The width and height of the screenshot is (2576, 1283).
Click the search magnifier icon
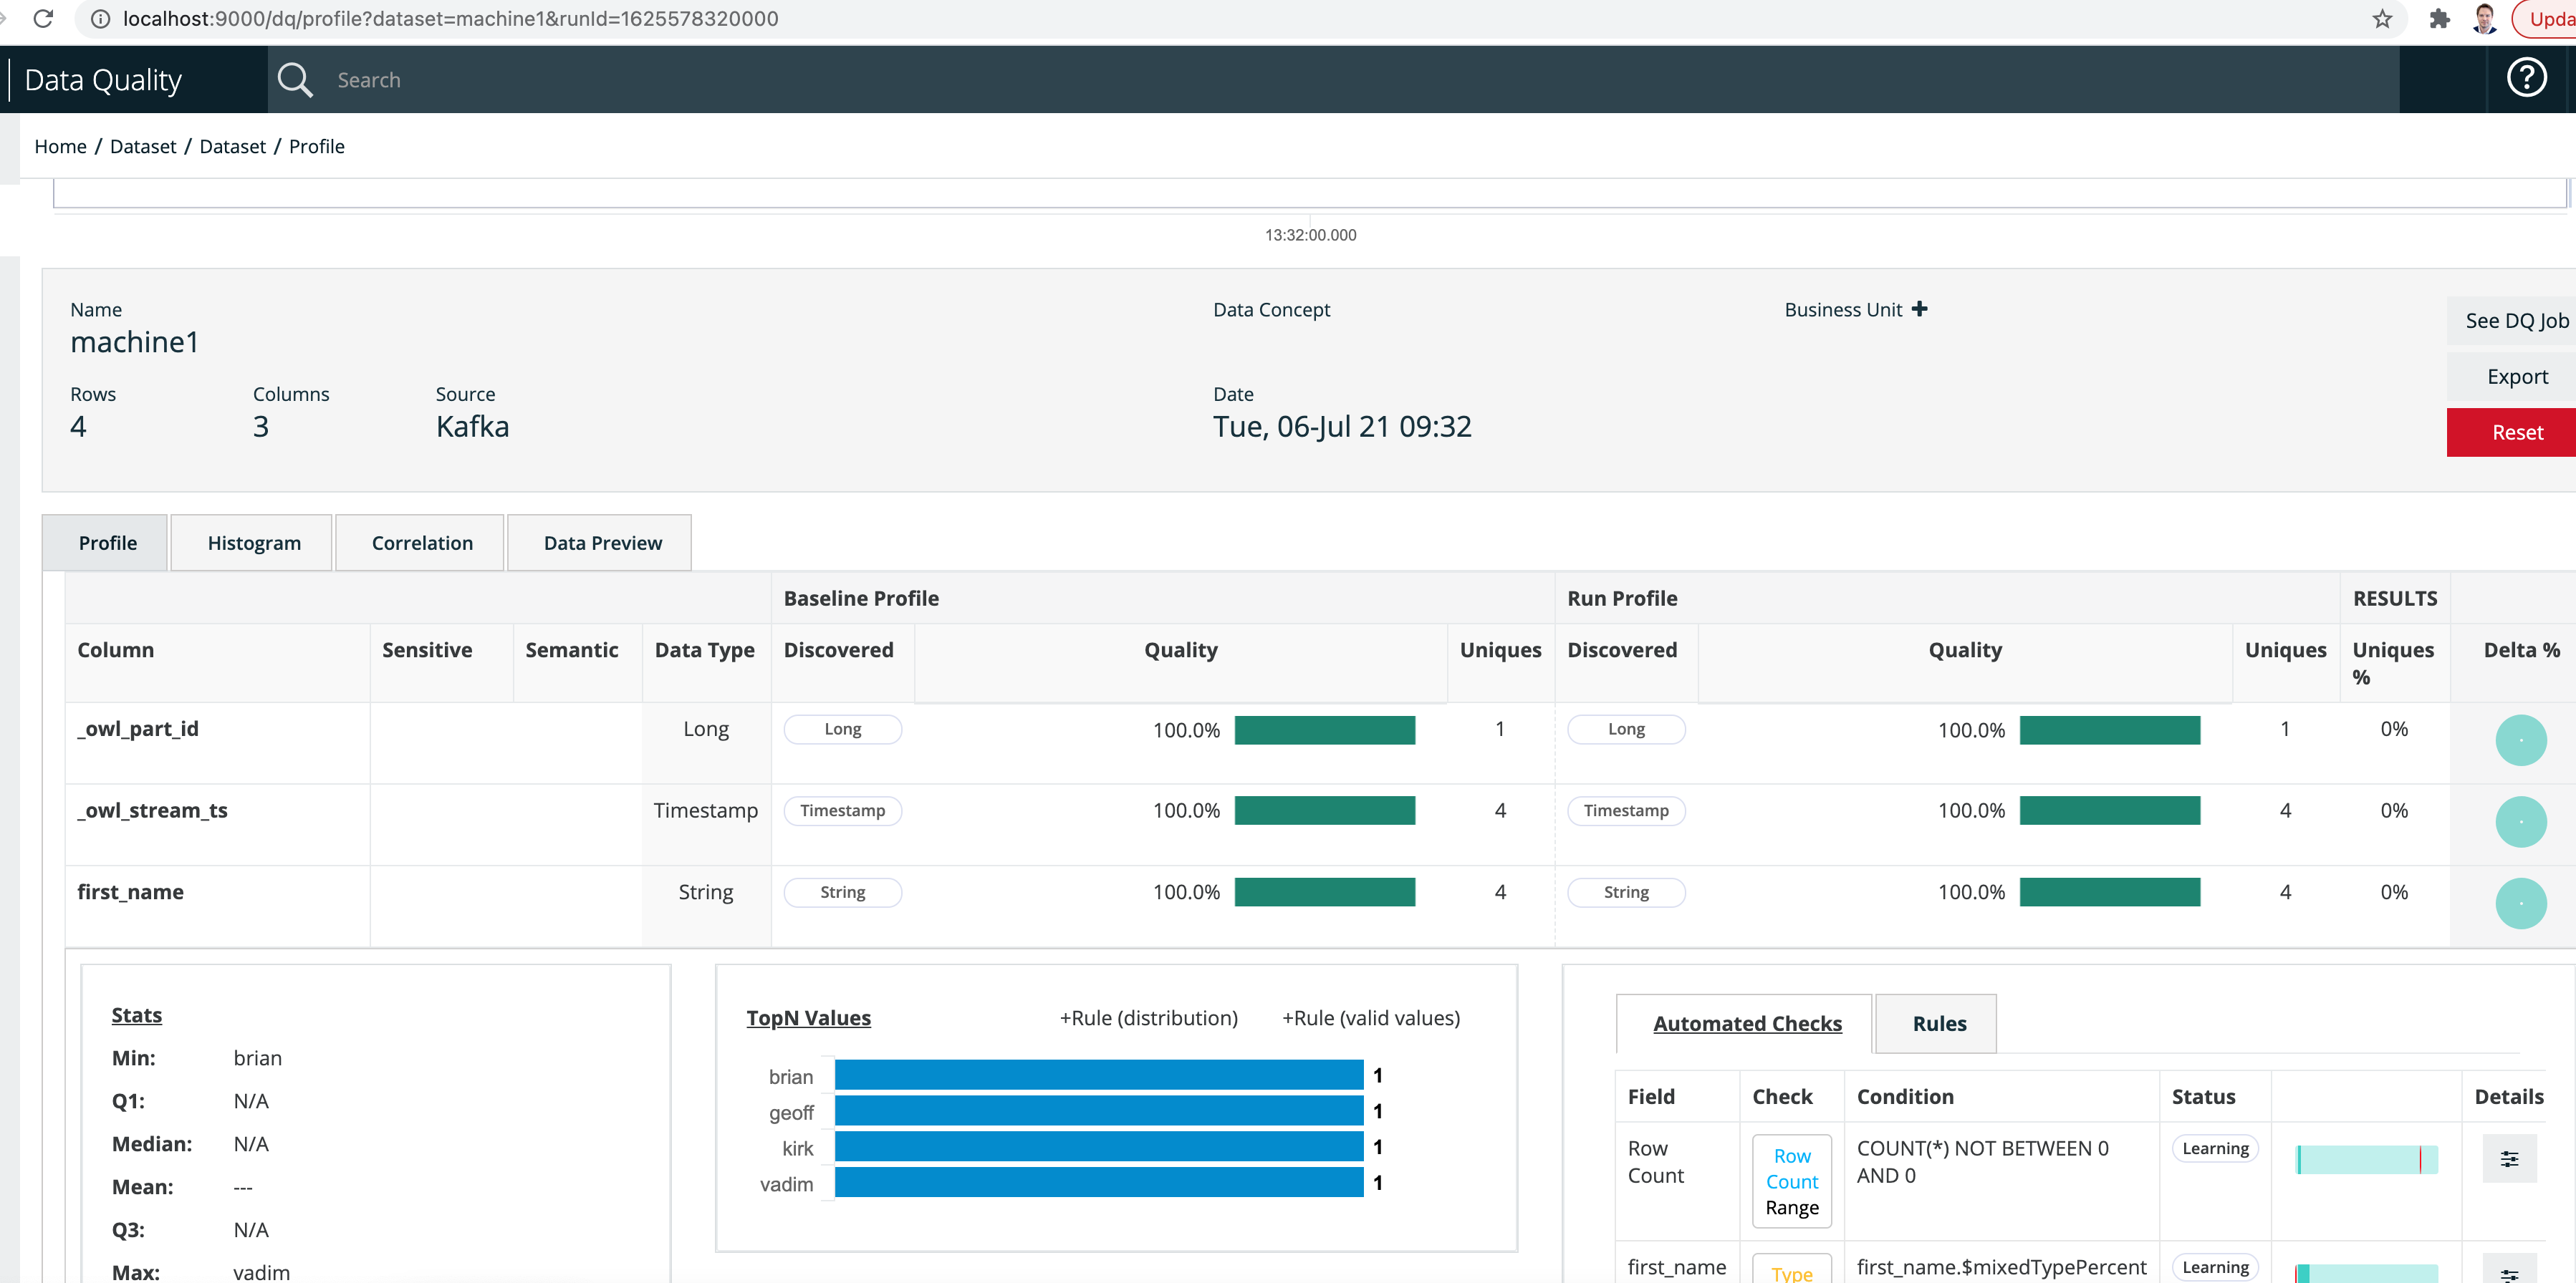coord(295,80)
